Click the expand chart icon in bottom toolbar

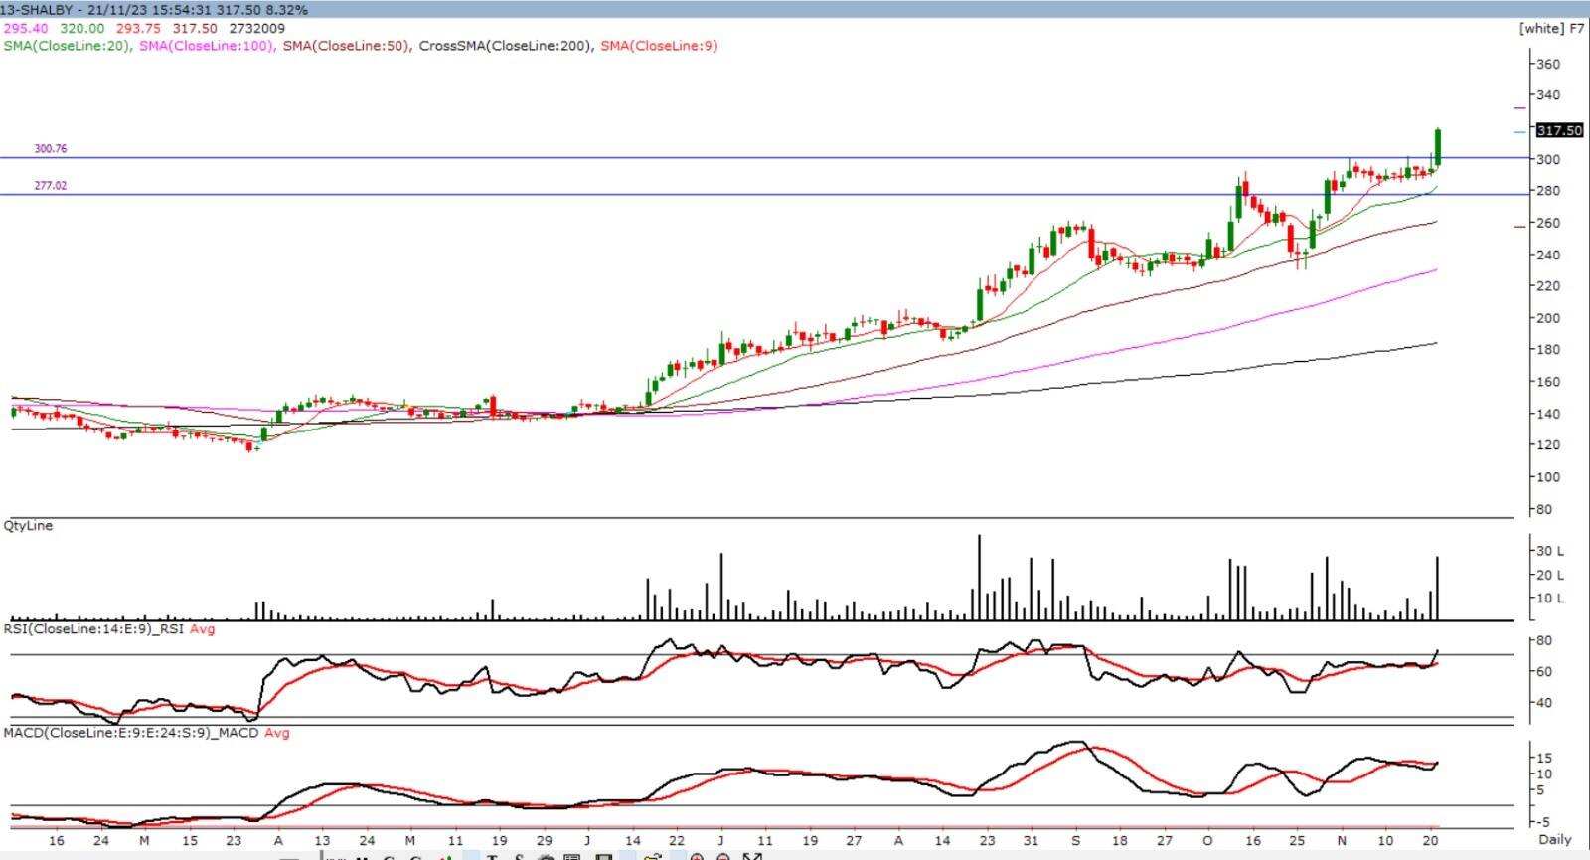(x=752, y=856)
